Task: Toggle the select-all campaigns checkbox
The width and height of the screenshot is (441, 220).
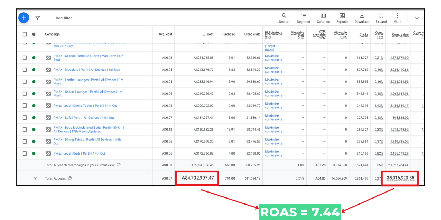Action: point(25,34)
